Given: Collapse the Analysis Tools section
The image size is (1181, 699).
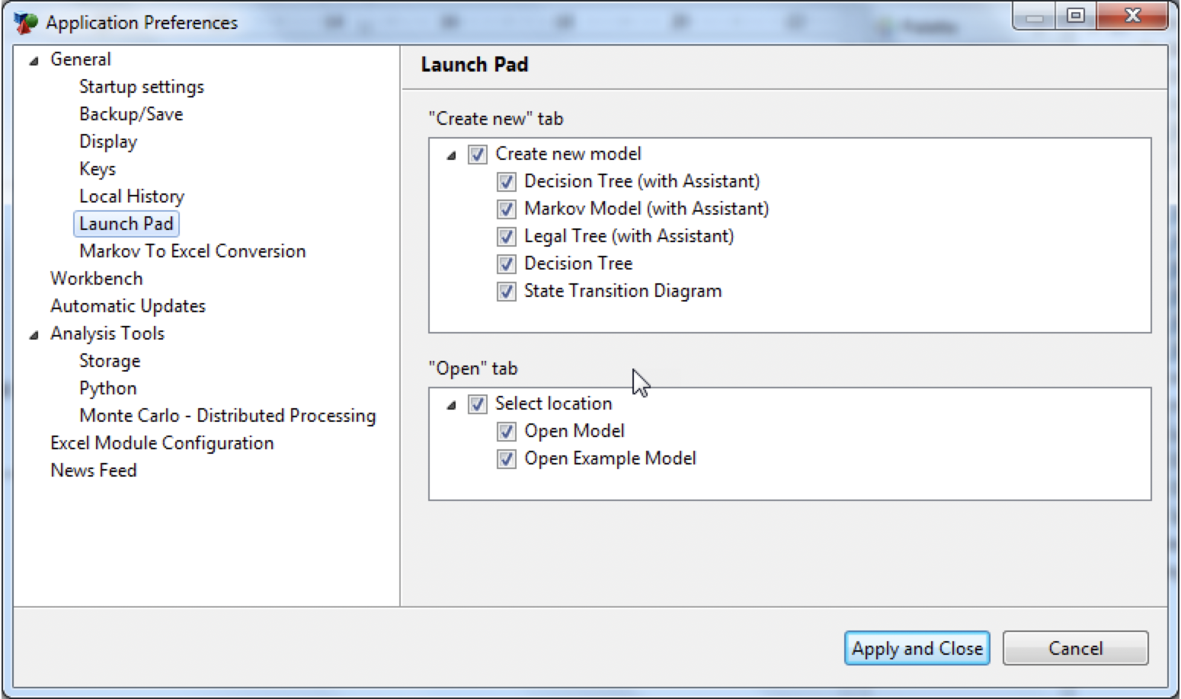Looking at the screenshot, I should [32, 334].
